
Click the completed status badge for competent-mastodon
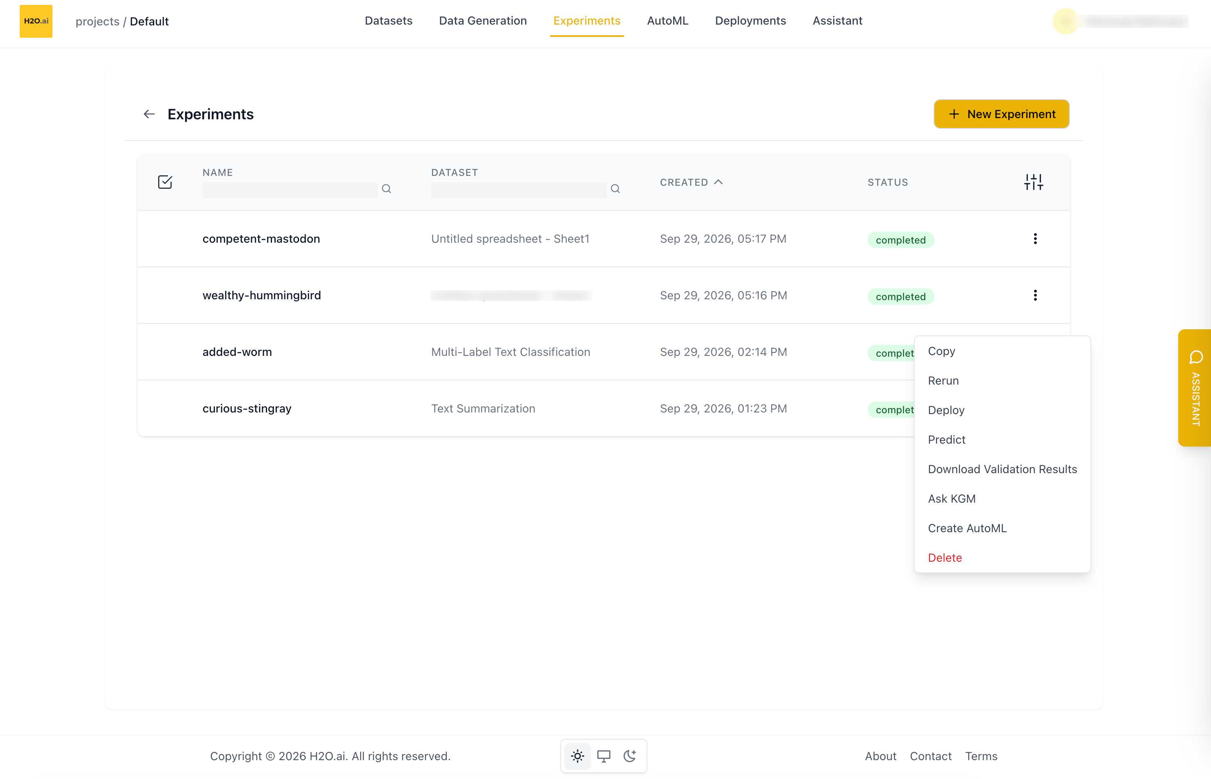901,240
